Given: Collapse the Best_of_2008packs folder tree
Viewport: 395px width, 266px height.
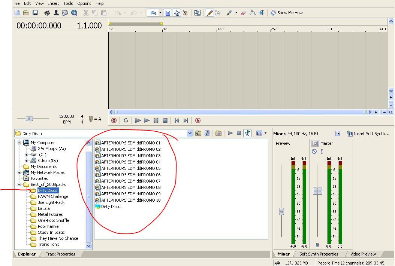Looking at the screenshot, I should [x=19, y=185].
